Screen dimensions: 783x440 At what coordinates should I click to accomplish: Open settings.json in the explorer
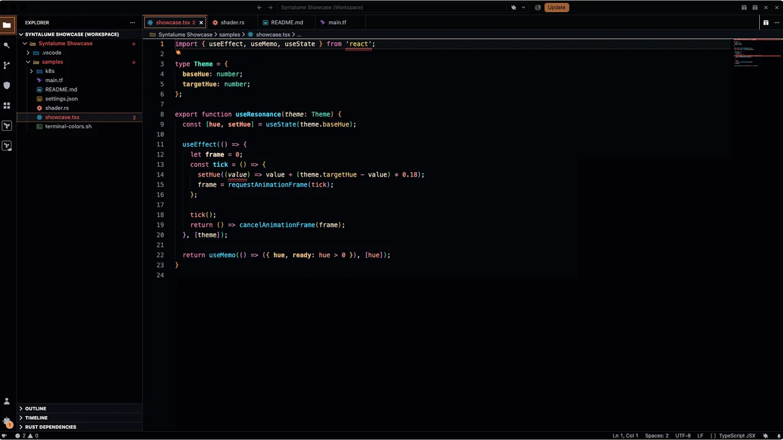pyautogui.click(x=80, y=98)
